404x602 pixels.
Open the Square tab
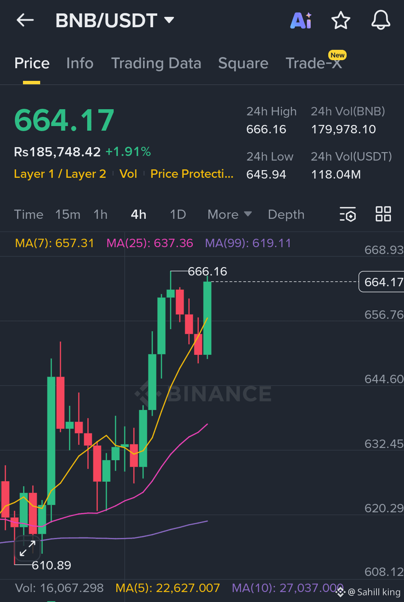pos(243,63)
